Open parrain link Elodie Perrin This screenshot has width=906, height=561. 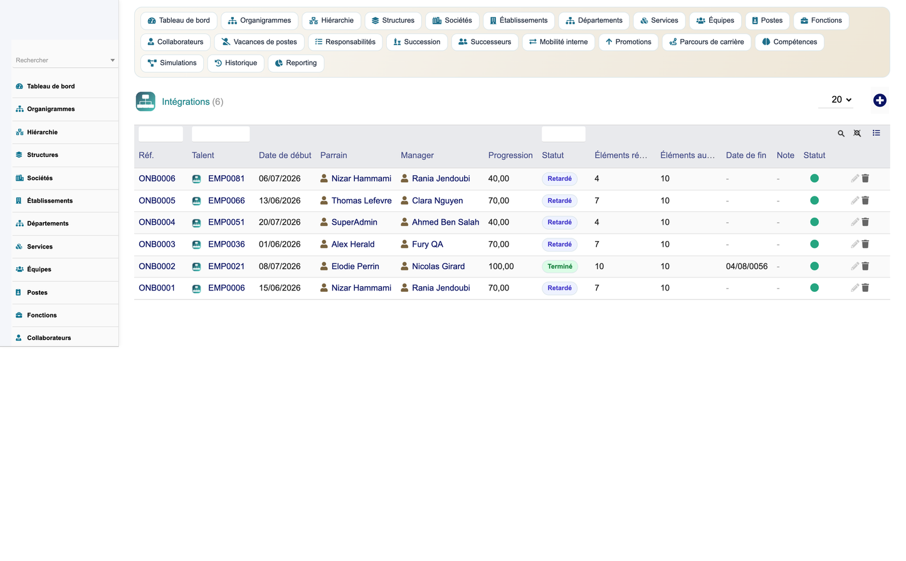pos(356,267)
